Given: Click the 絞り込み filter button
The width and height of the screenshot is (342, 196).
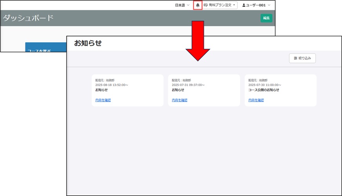Looking at the screenshot, I should click(x=302, y=58).
